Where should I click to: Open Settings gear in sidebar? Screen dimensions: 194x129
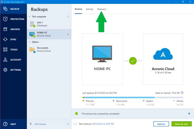coord(13,70)
